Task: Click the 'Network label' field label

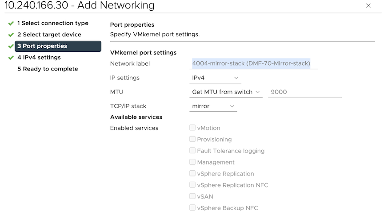Action: coord(130,63)
